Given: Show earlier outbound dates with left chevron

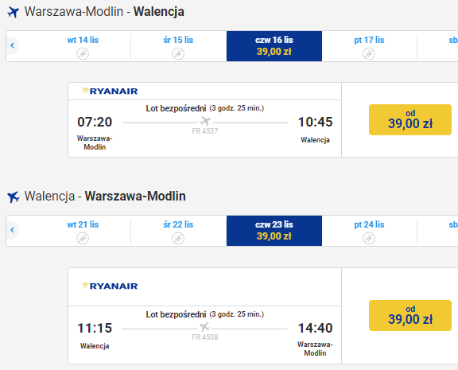Looking at the screenshot, I should tap(12, 45).
